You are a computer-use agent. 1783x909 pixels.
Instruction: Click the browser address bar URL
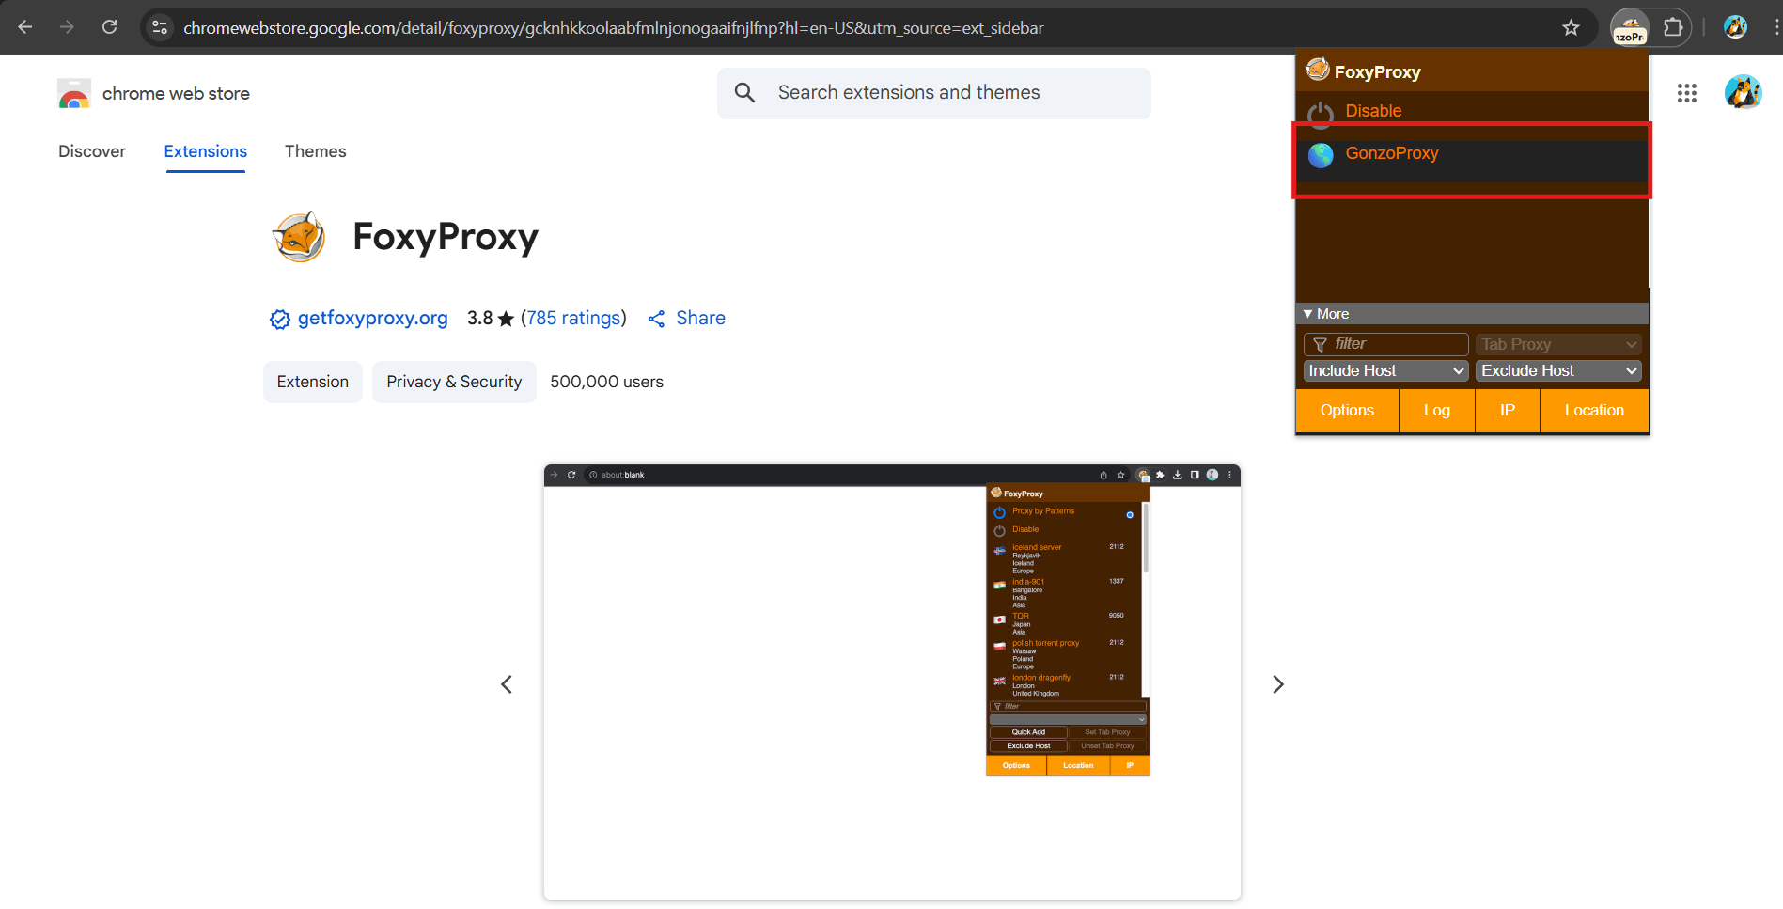[x=613, y=28]
